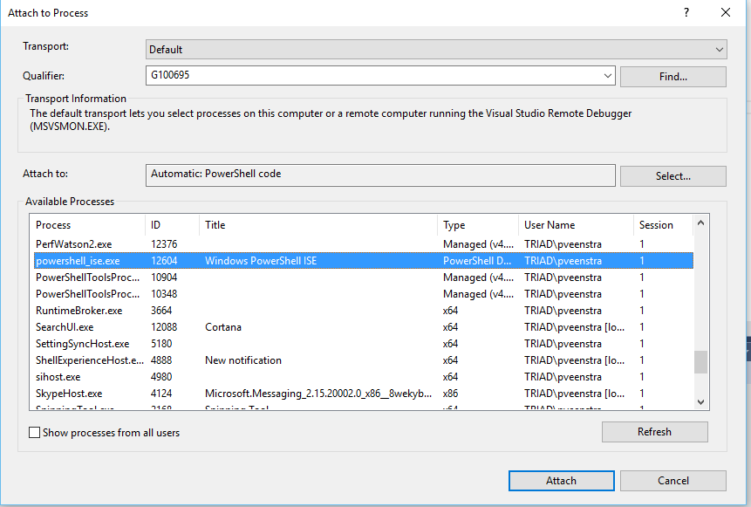Open the Transport dropdown
This screenshot has width=751, height=507.
tap(436, 50)
